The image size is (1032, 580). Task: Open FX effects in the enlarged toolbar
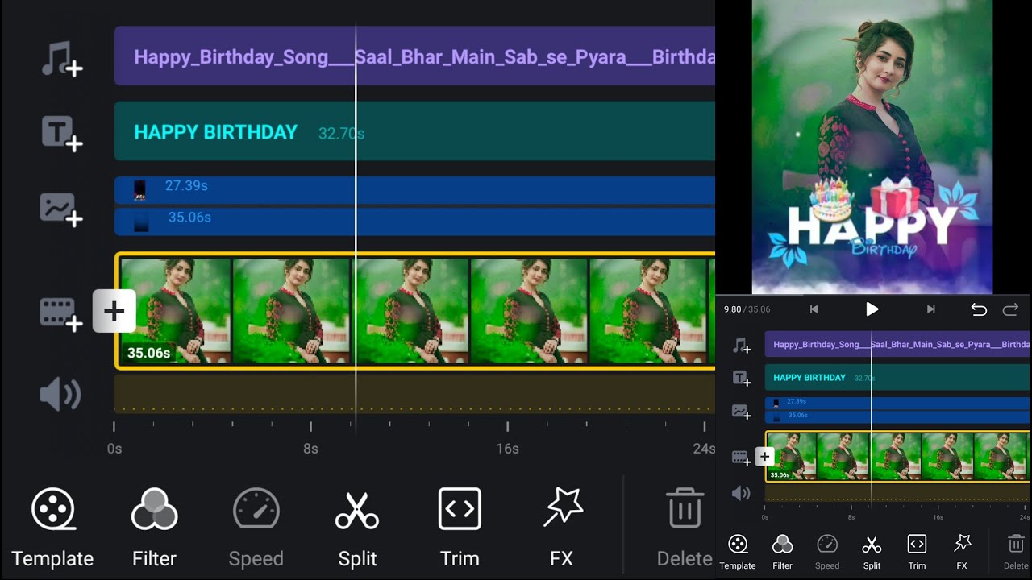point(562,528)
